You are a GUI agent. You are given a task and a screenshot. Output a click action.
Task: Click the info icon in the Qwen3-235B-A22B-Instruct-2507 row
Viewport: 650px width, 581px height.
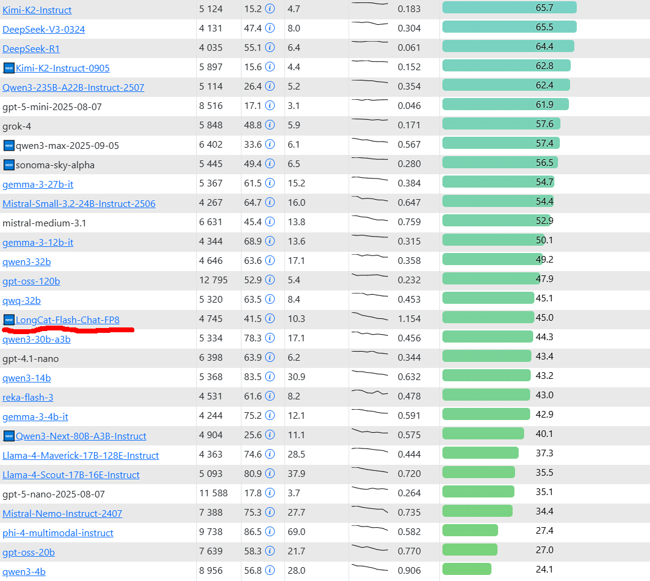tap(270, 86)
